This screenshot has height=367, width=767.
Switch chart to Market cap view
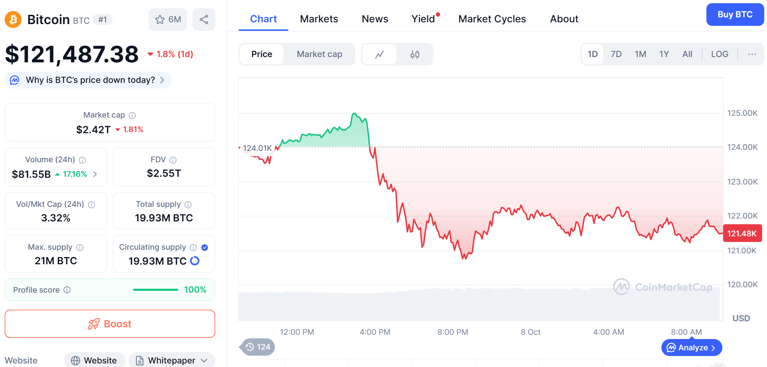point(319,54)
